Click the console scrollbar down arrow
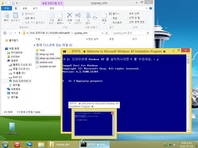Viewport: 198px width, 148px height. (188, 130)
